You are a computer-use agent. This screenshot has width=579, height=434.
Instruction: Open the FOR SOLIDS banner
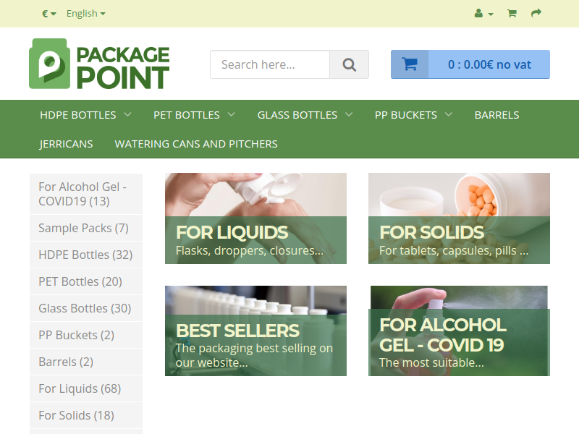[459, 218]
